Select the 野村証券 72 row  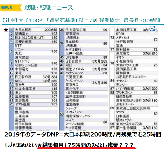(x=134, y=50)
